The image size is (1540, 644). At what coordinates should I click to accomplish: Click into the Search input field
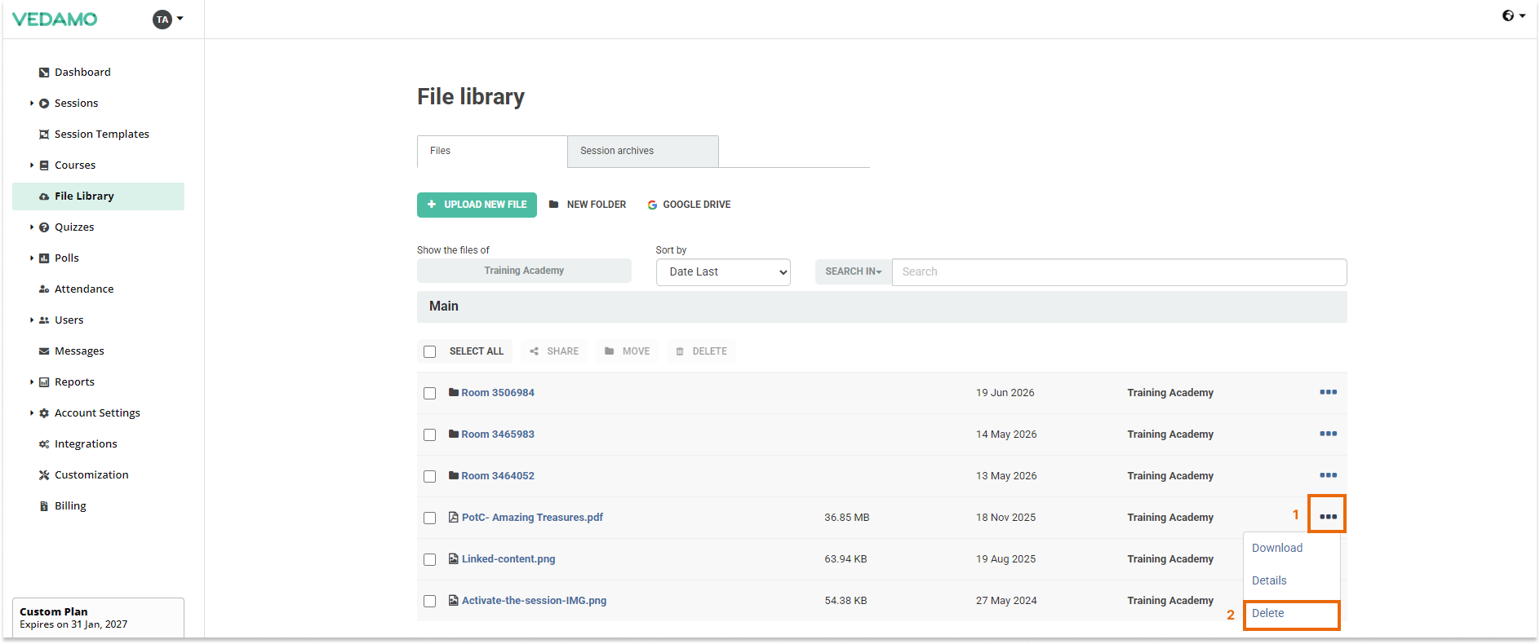point(1119,272)
